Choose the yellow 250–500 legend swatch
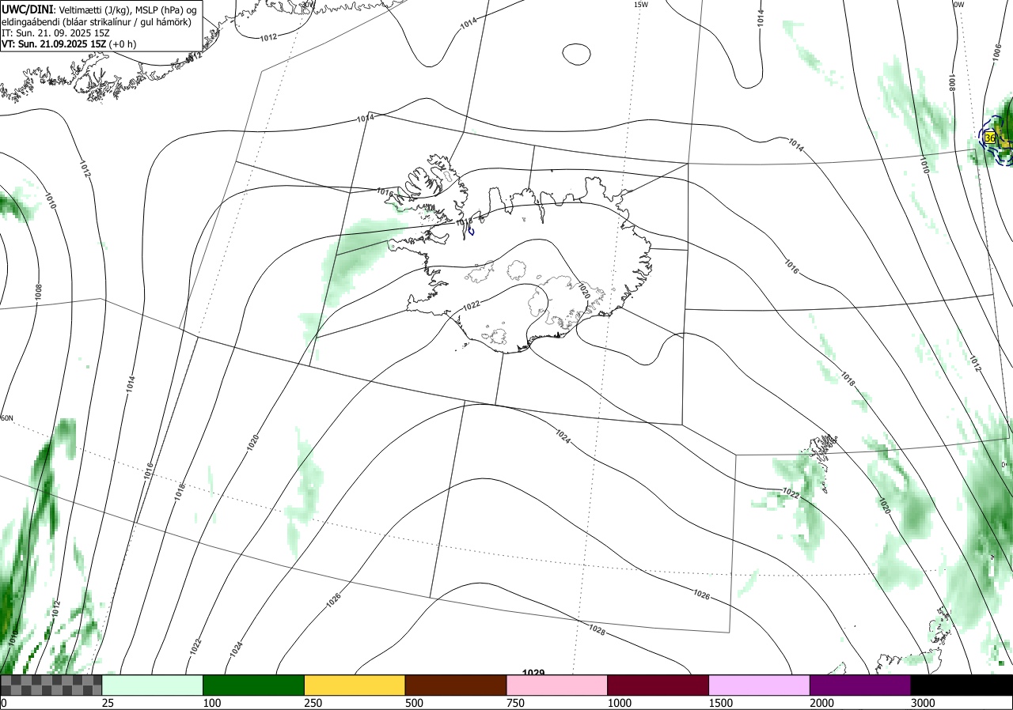This screenshot has height=710, width=1013. coord(355,685)
